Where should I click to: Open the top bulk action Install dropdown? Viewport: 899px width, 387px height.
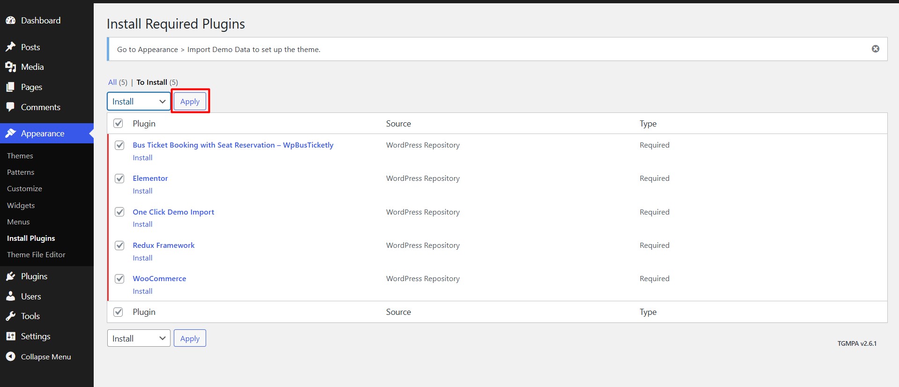point(139,102)
